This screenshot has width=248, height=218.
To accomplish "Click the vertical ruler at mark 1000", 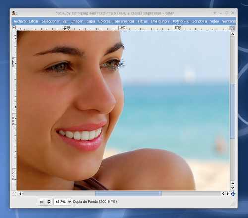I will tap(13, 120).
